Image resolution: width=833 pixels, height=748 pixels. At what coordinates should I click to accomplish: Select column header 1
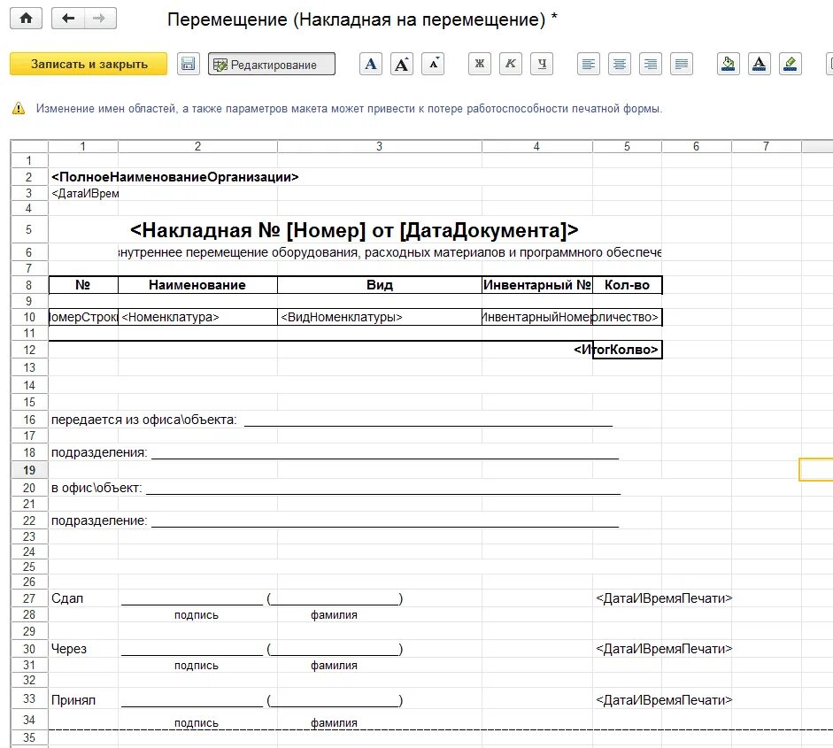coord(83,147)
